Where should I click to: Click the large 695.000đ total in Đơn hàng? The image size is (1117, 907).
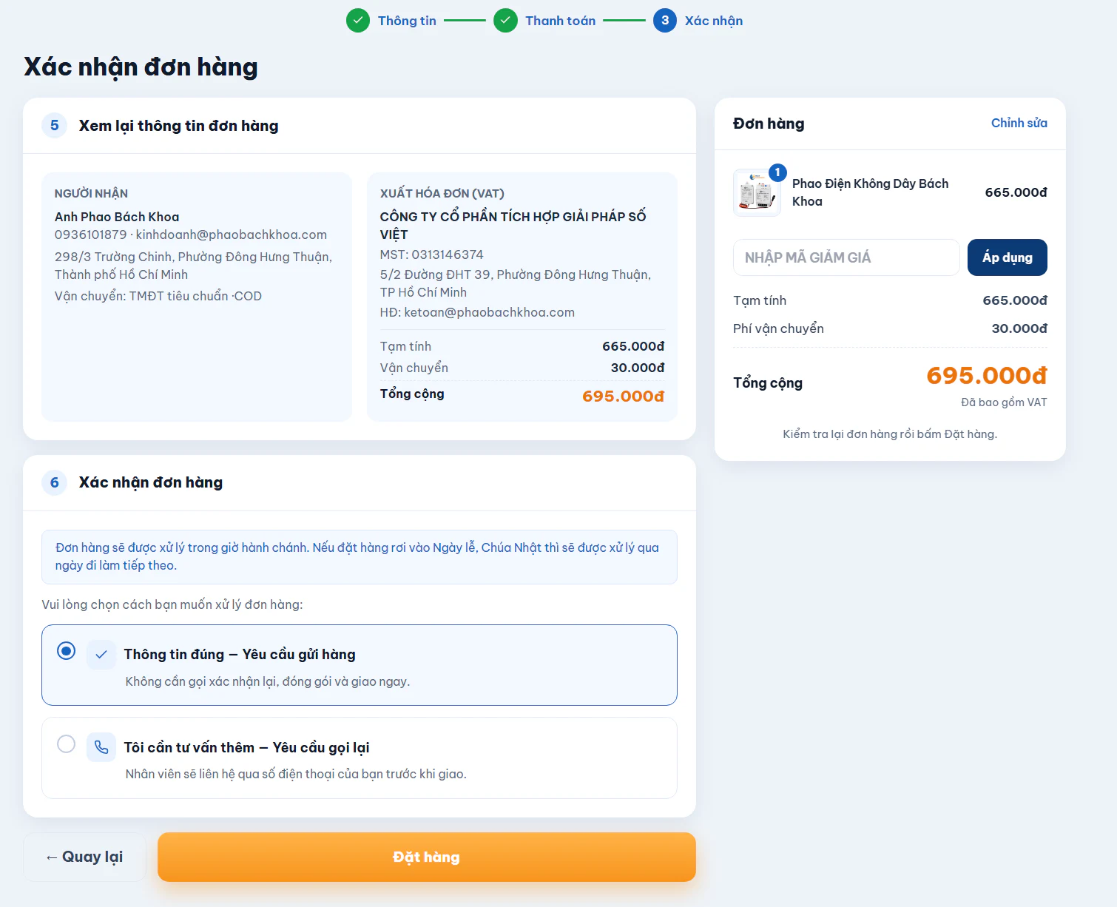click(x=987, y=376)
